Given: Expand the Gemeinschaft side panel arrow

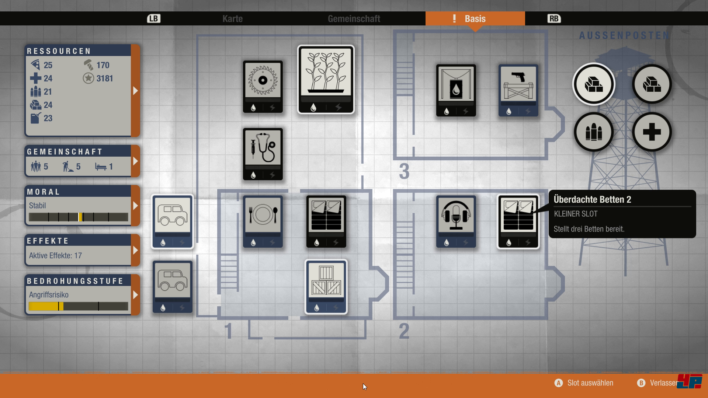Looking at the screenshot, I should point(135,161).
